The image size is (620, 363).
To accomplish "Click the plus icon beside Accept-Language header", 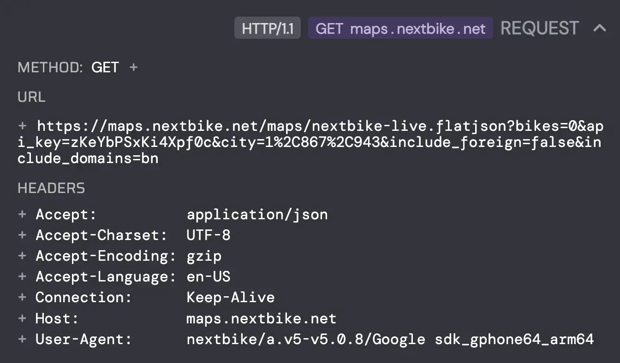I will [x=22, y=277].
